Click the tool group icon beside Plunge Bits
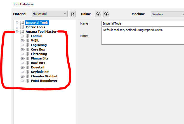The height and width of the screenshot is (124, 184). (x=27, y=58)
